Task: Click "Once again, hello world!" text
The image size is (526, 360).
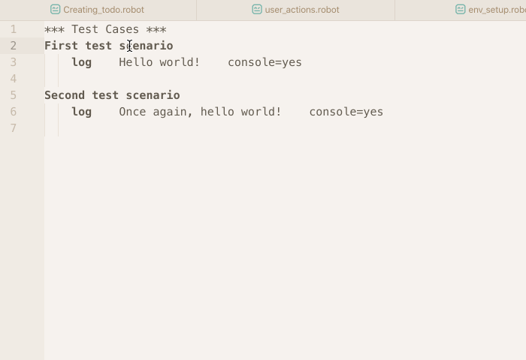Action: tap(200, 112)
